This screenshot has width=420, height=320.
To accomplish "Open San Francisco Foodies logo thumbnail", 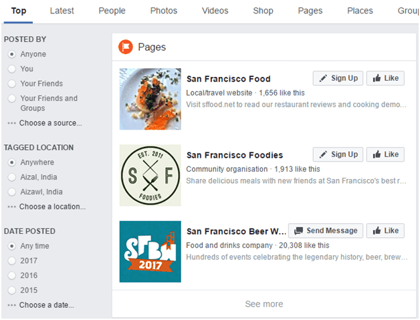I will (150, 175).
